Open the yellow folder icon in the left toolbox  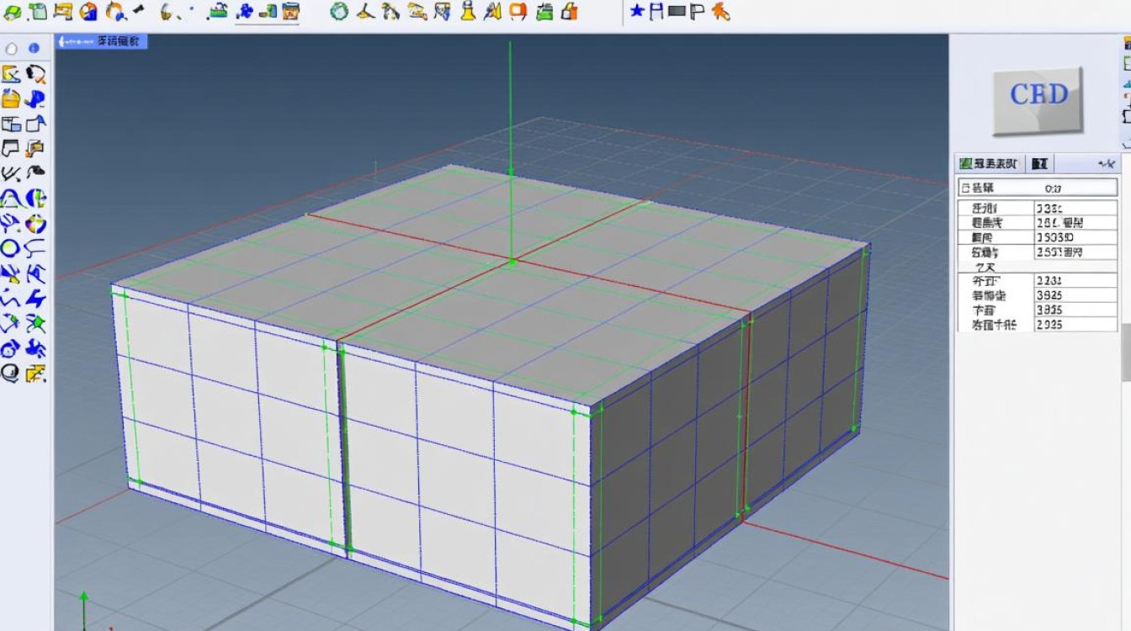11,98
